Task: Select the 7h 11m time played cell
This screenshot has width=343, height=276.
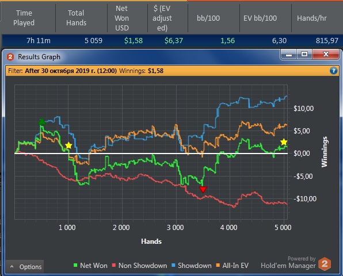Action: 39,41
